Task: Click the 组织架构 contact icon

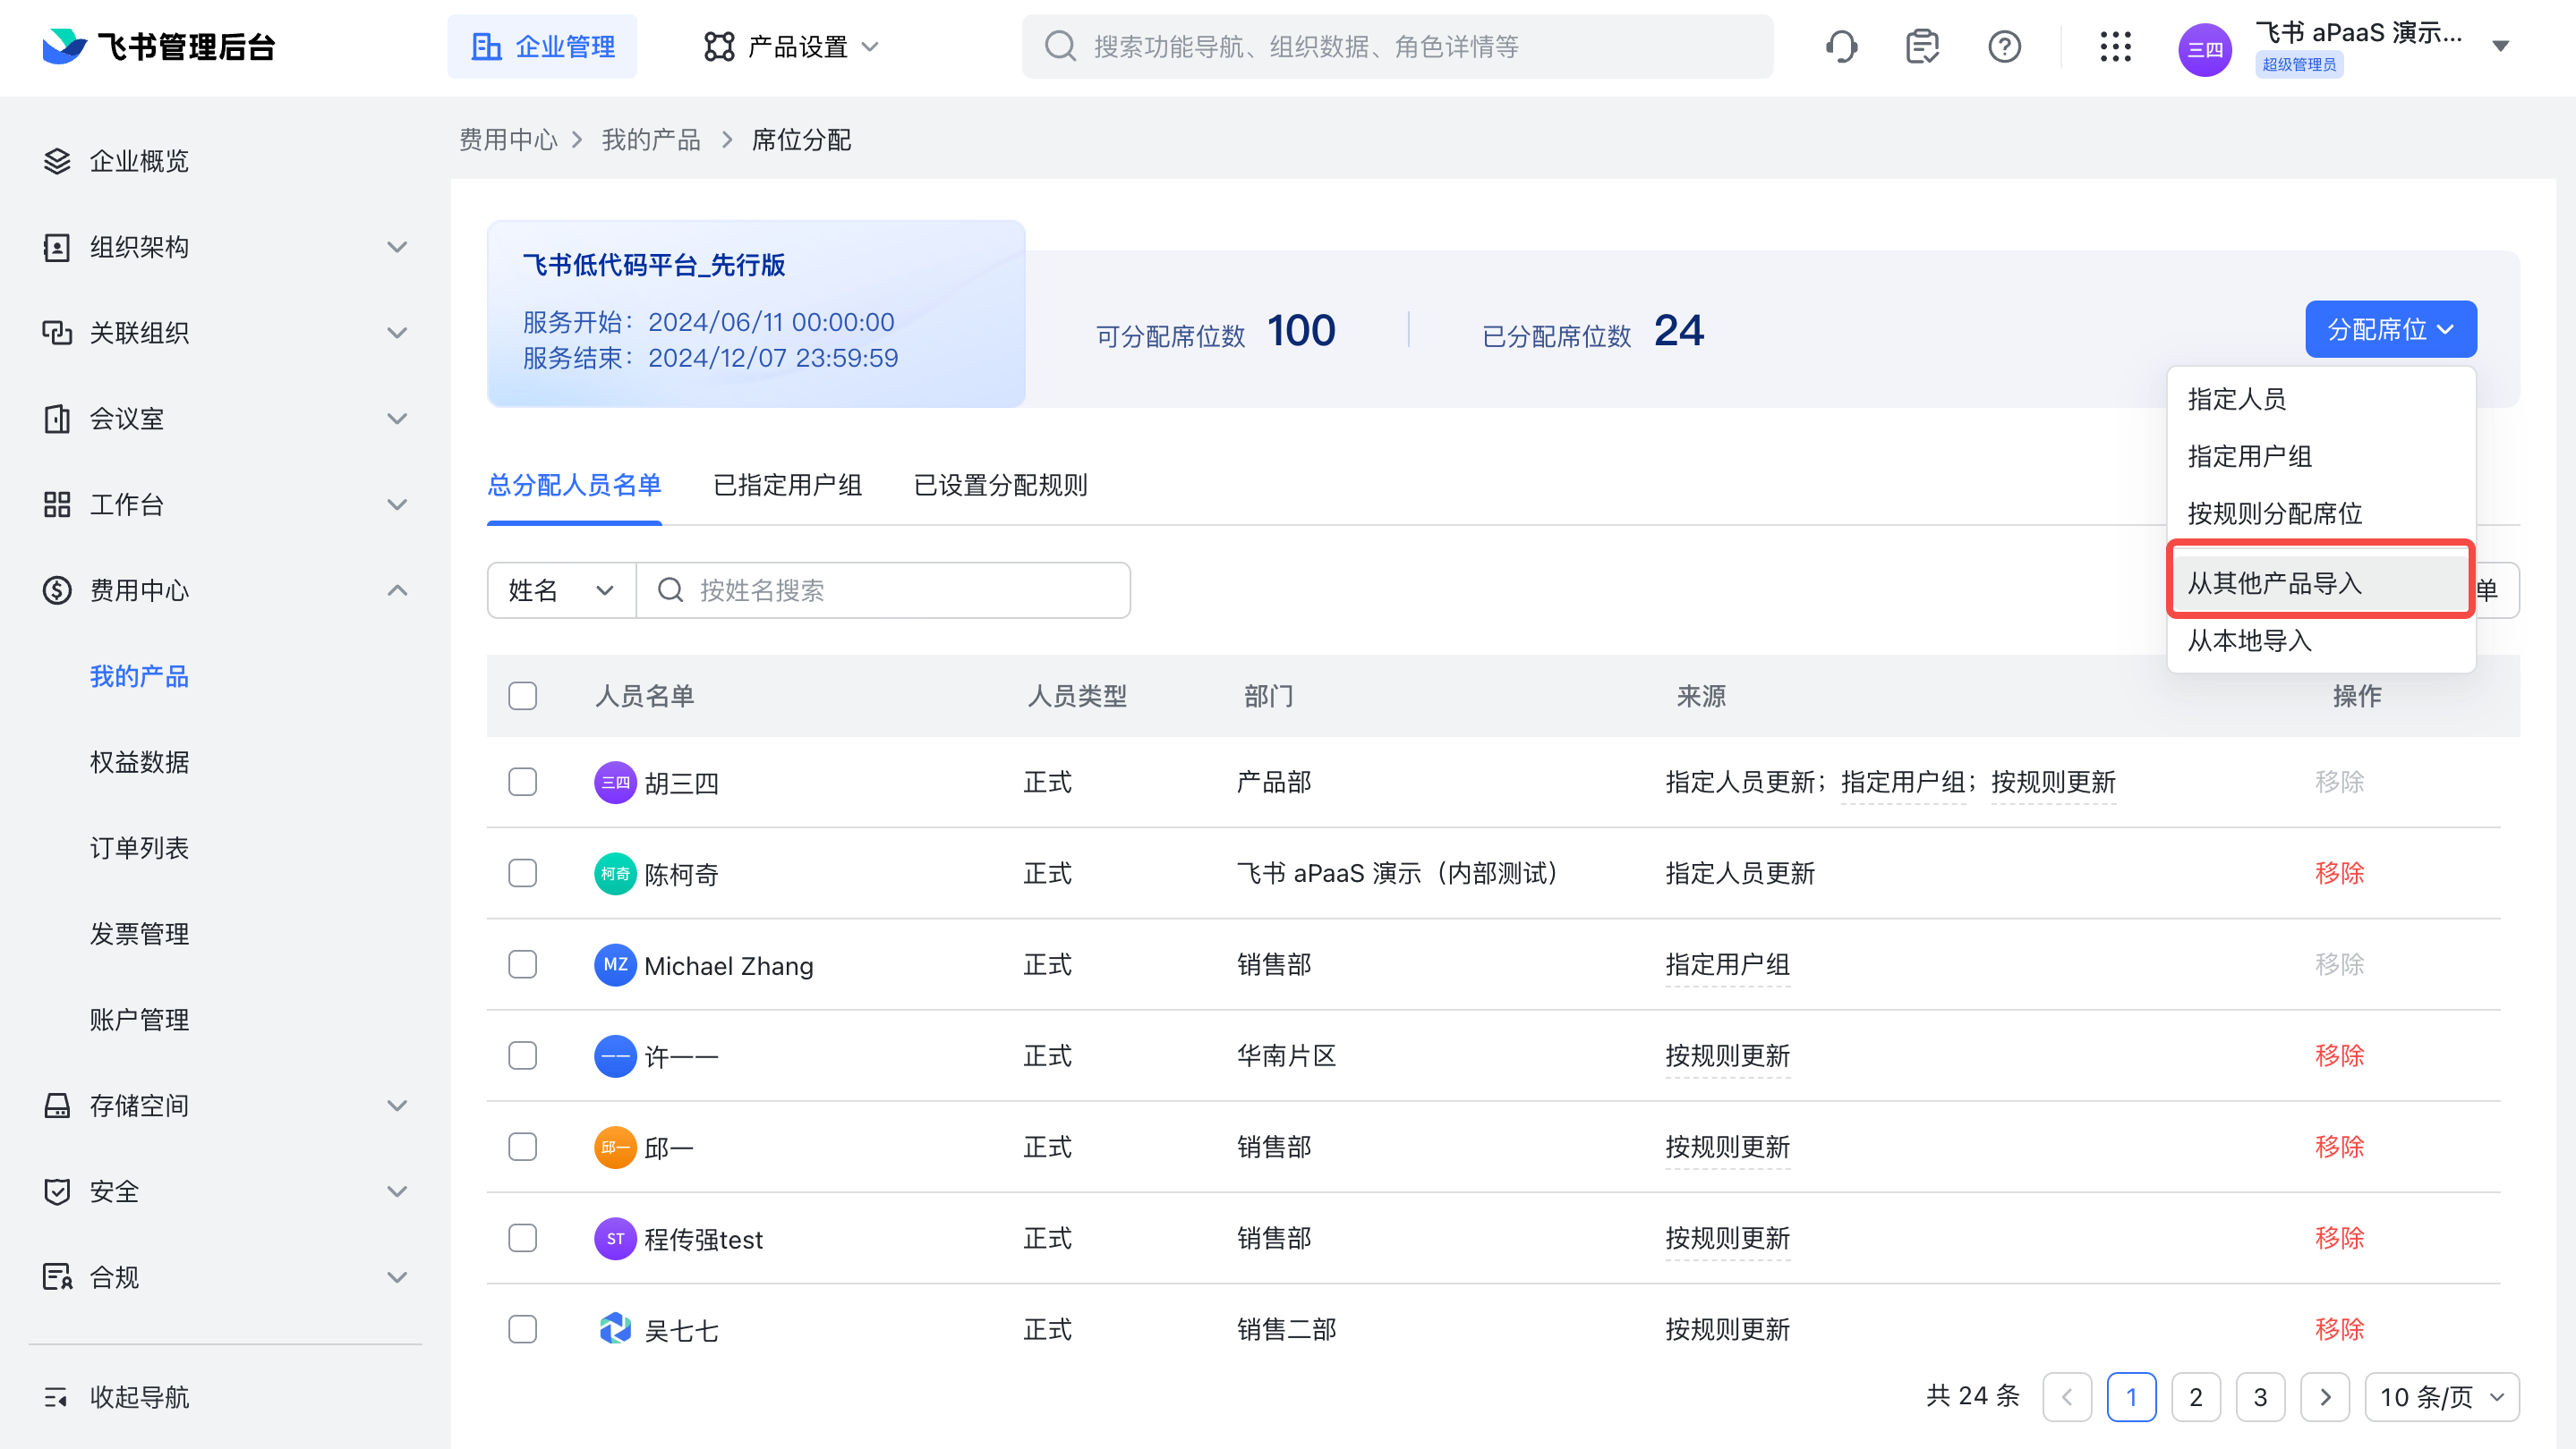Action: 57,247
